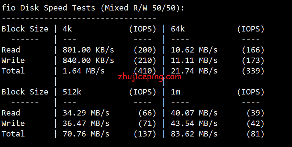Click the 64k write speed 11.11 MB/s

[194, 60]
